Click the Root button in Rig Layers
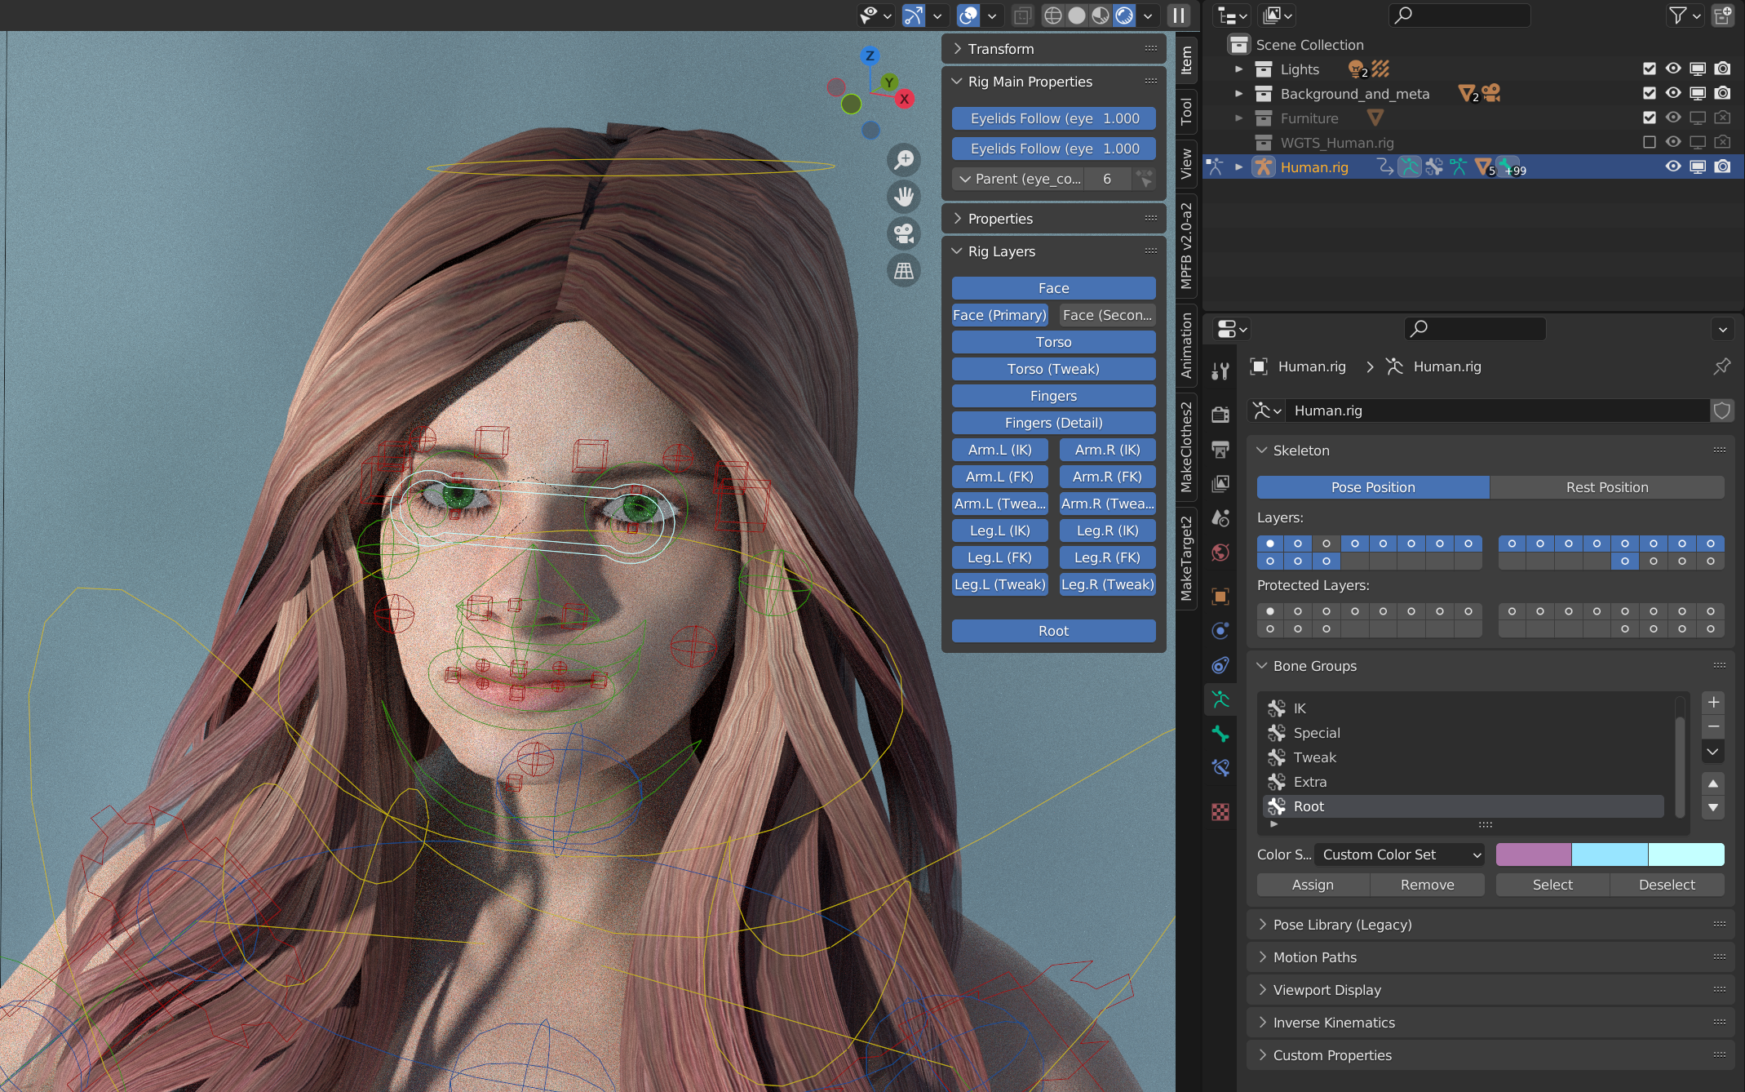 [1052, 629]
